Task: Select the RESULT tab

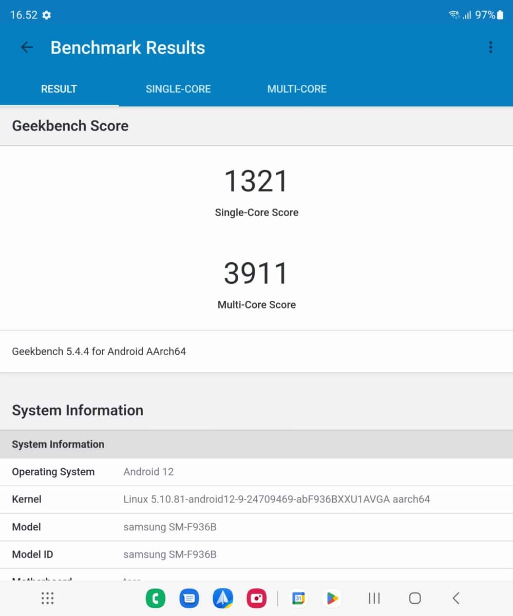Action: (59, 89)
